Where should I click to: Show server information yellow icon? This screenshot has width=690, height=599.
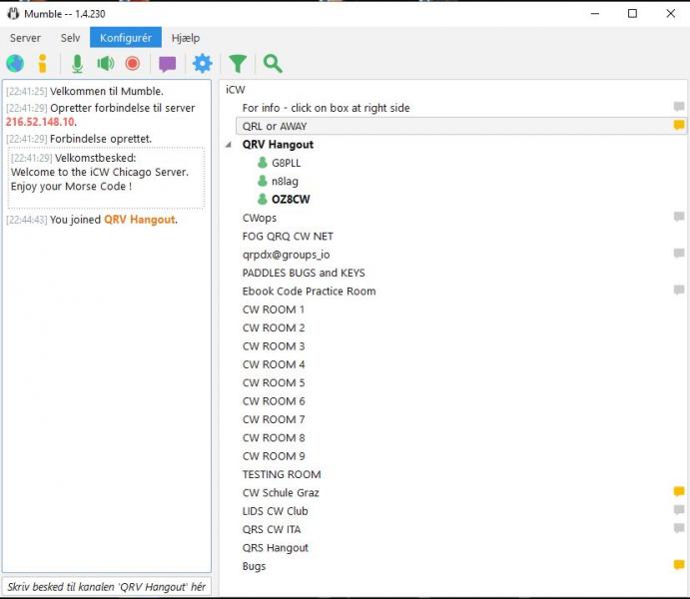tap(42, 64)
